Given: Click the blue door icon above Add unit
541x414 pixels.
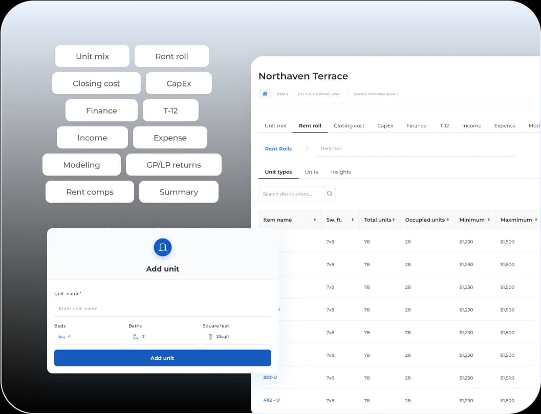Looking at the screenshot, I should coord(163,248).
